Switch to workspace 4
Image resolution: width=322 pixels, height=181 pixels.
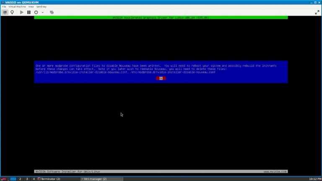(x=34, y=179)
